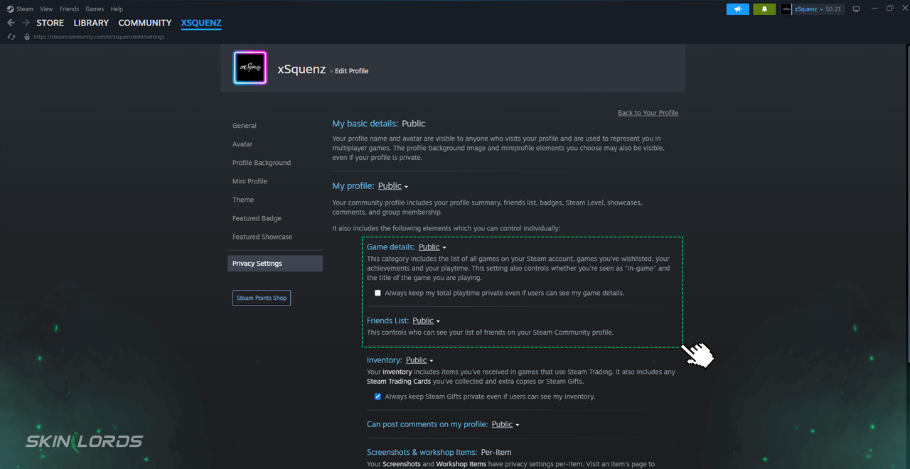Click the Steam logo in the menu bar
Viewport: 910px width, 469px height.
pyautogui.click(x=10, y=9)
